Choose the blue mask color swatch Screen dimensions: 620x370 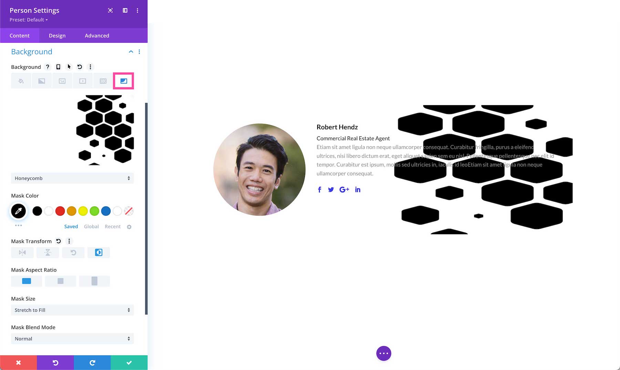tap(106, 211)
